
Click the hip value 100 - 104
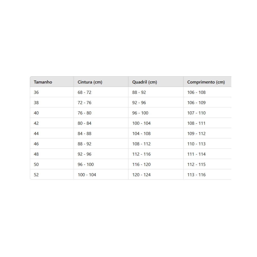[x=141, y=123]
